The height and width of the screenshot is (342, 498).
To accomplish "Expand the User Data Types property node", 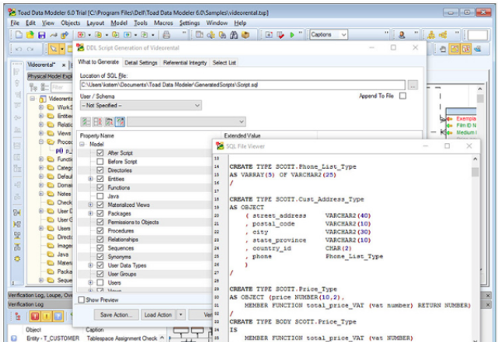I will (91, 265).
